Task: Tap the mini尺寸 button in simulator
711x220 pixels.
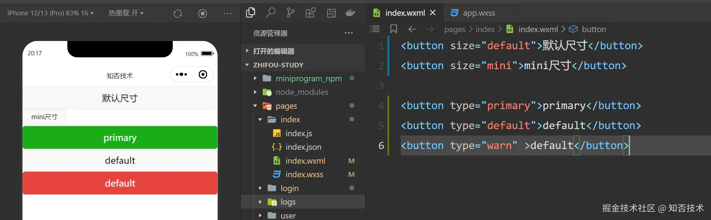Action: click(45, 117)
